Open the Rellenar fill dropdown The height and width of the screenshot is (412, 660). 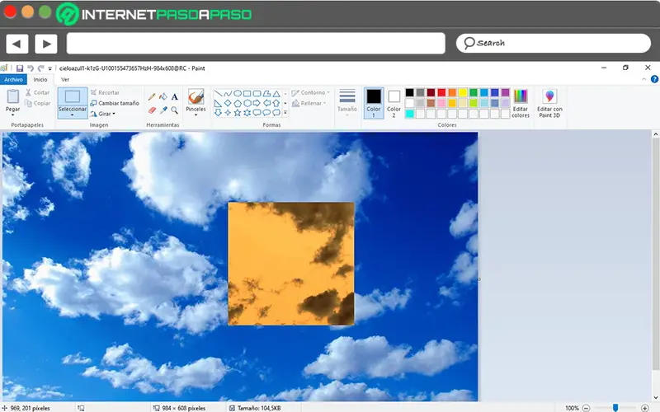[x=309, y=103]
